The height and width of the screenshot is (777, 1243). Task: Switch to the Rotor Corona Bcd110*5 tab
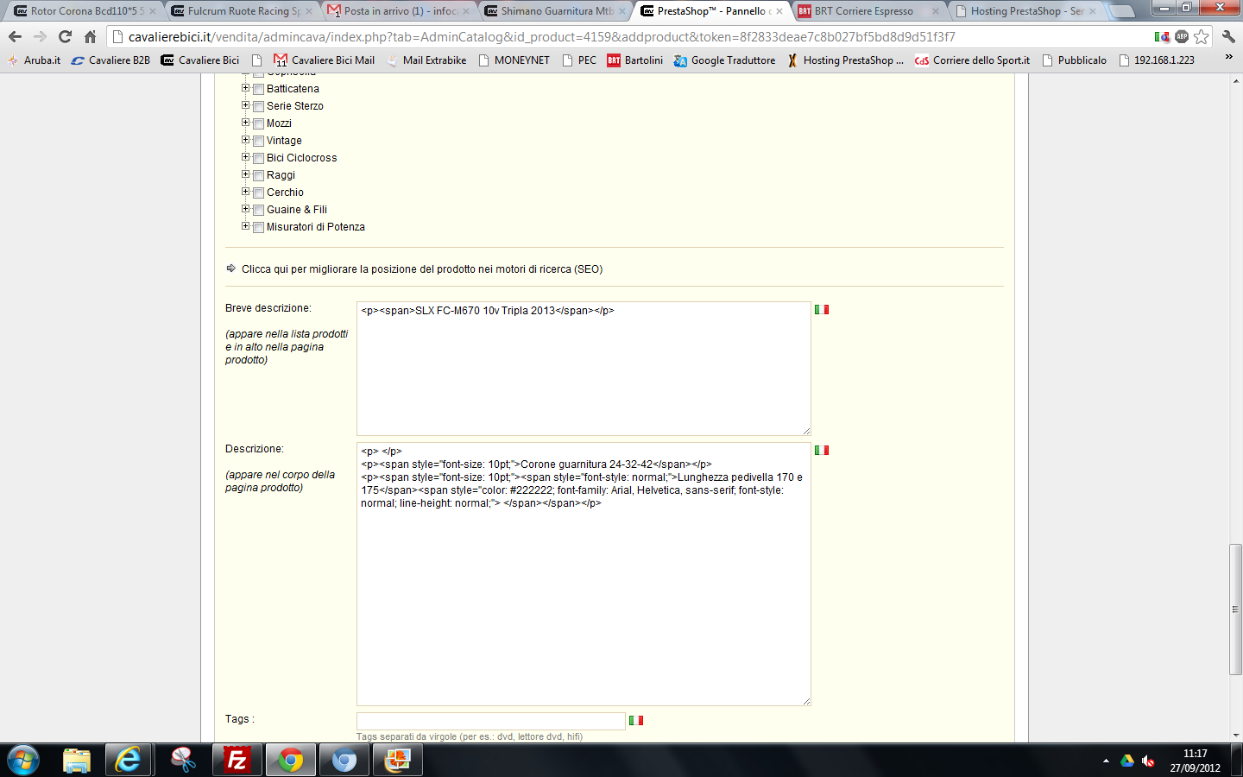point(84,11)
